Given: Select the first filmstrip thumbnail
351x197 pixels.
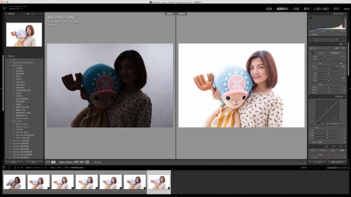Looking at the screenshot, I should 14,182.
